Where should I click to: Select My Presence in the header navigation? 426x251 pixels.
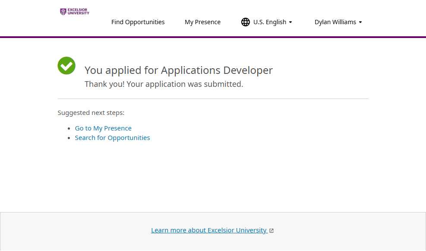coord(202,22)
